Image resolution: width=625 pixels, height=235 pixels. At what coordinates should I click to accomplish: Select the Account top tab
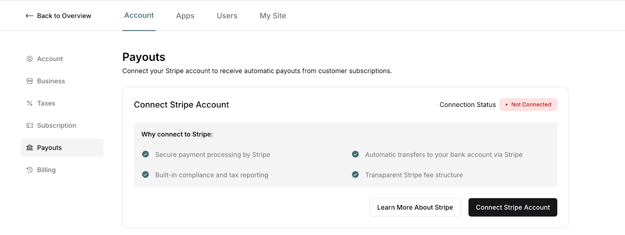(139, 16)
